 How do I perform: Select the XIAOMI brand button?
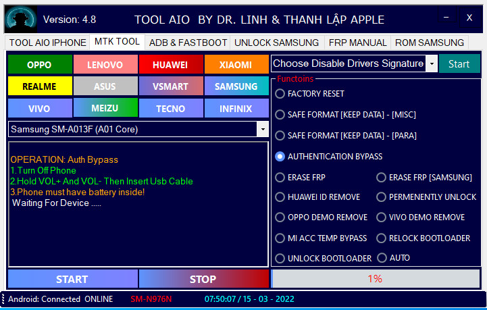click(236, 64)
